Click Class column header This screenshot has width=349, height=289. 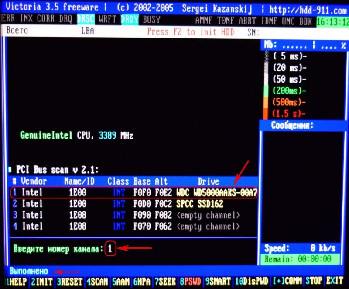(x=118, y=181)
